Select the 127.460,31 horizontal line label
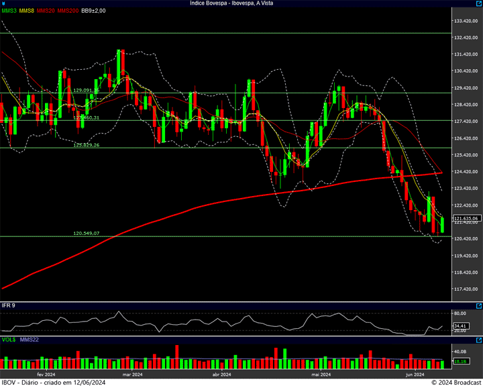This screenshot has height=386, width=483. (86, 117)
